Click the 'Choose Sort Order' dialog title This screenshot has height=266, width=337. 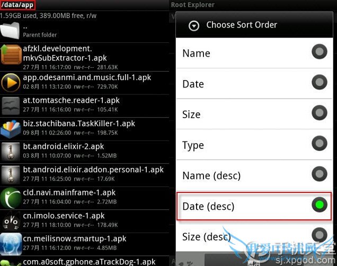tap(242, 25)
